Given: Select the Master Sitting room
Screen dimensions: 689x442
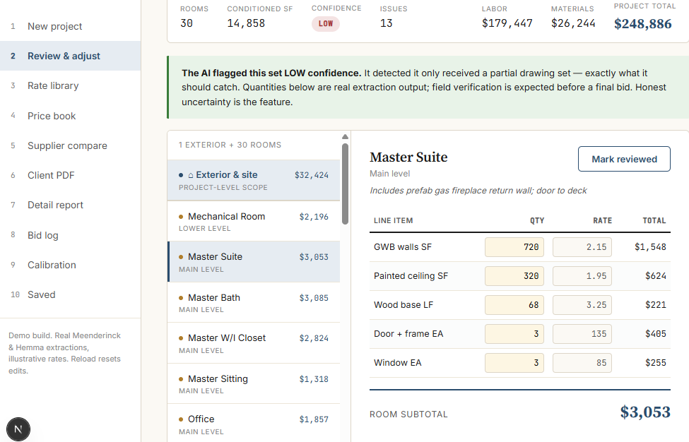Looking at the screenshot, I should [254, 383].
